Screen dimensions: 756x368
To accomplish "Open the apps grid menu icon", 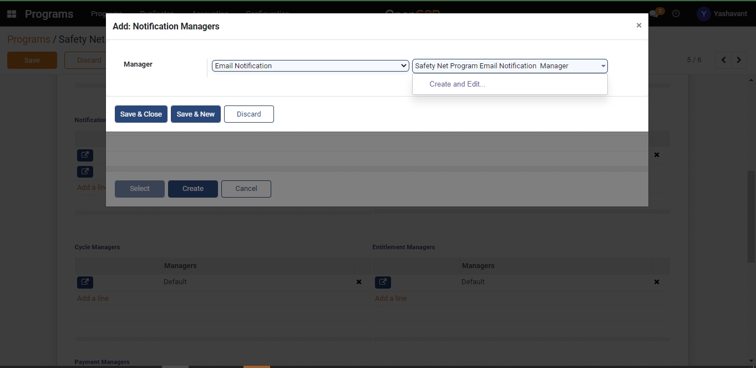I will point(12,14).
